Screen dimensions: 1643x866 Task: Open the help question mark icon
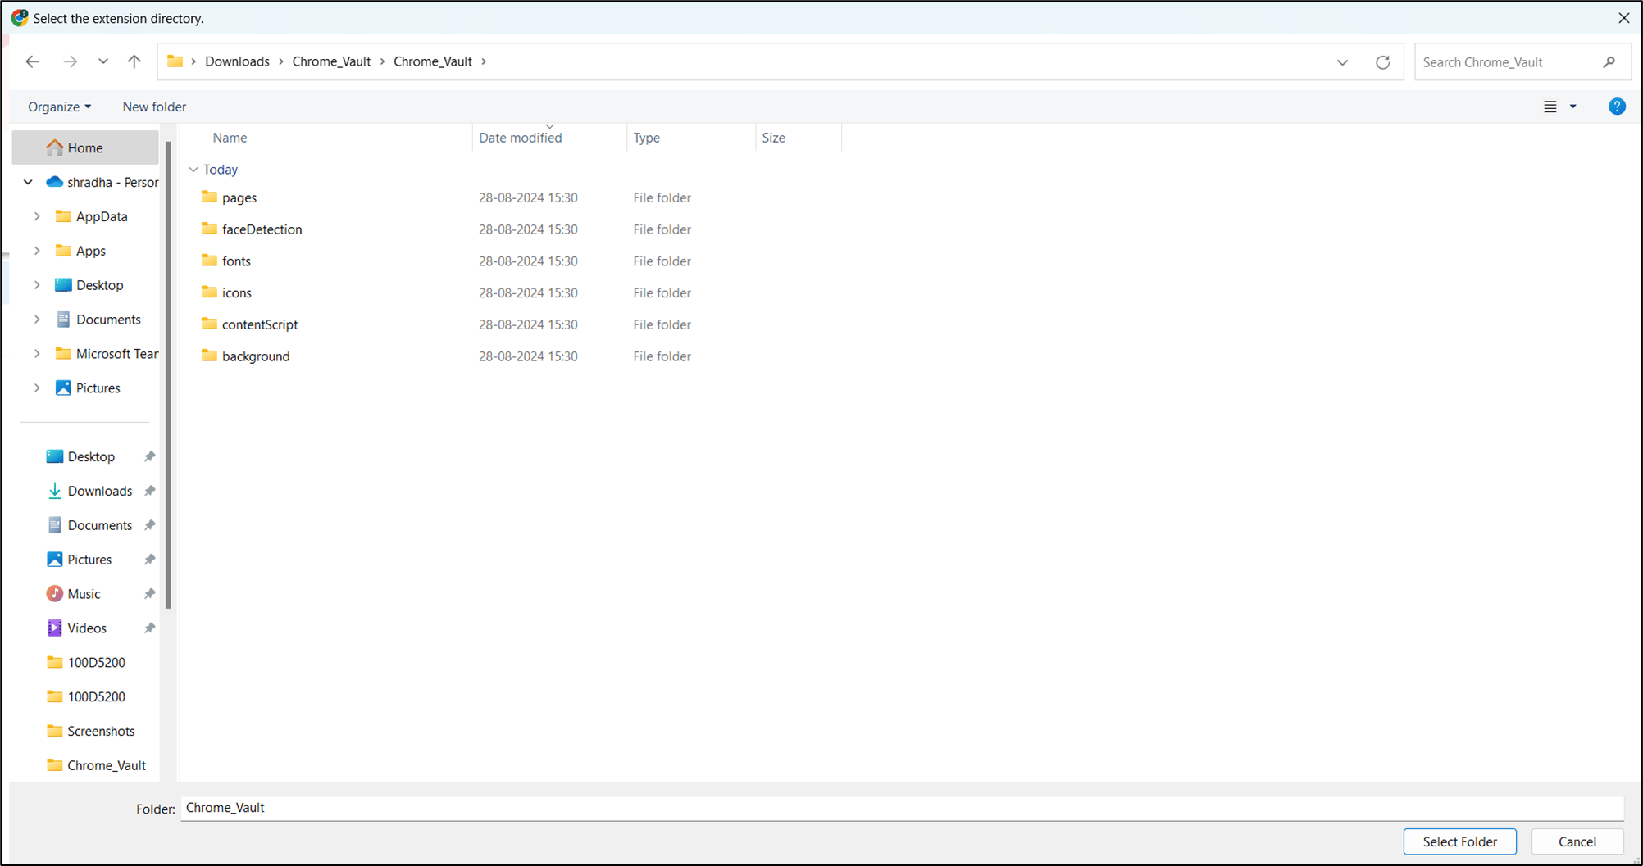(x=1617, y=107)
